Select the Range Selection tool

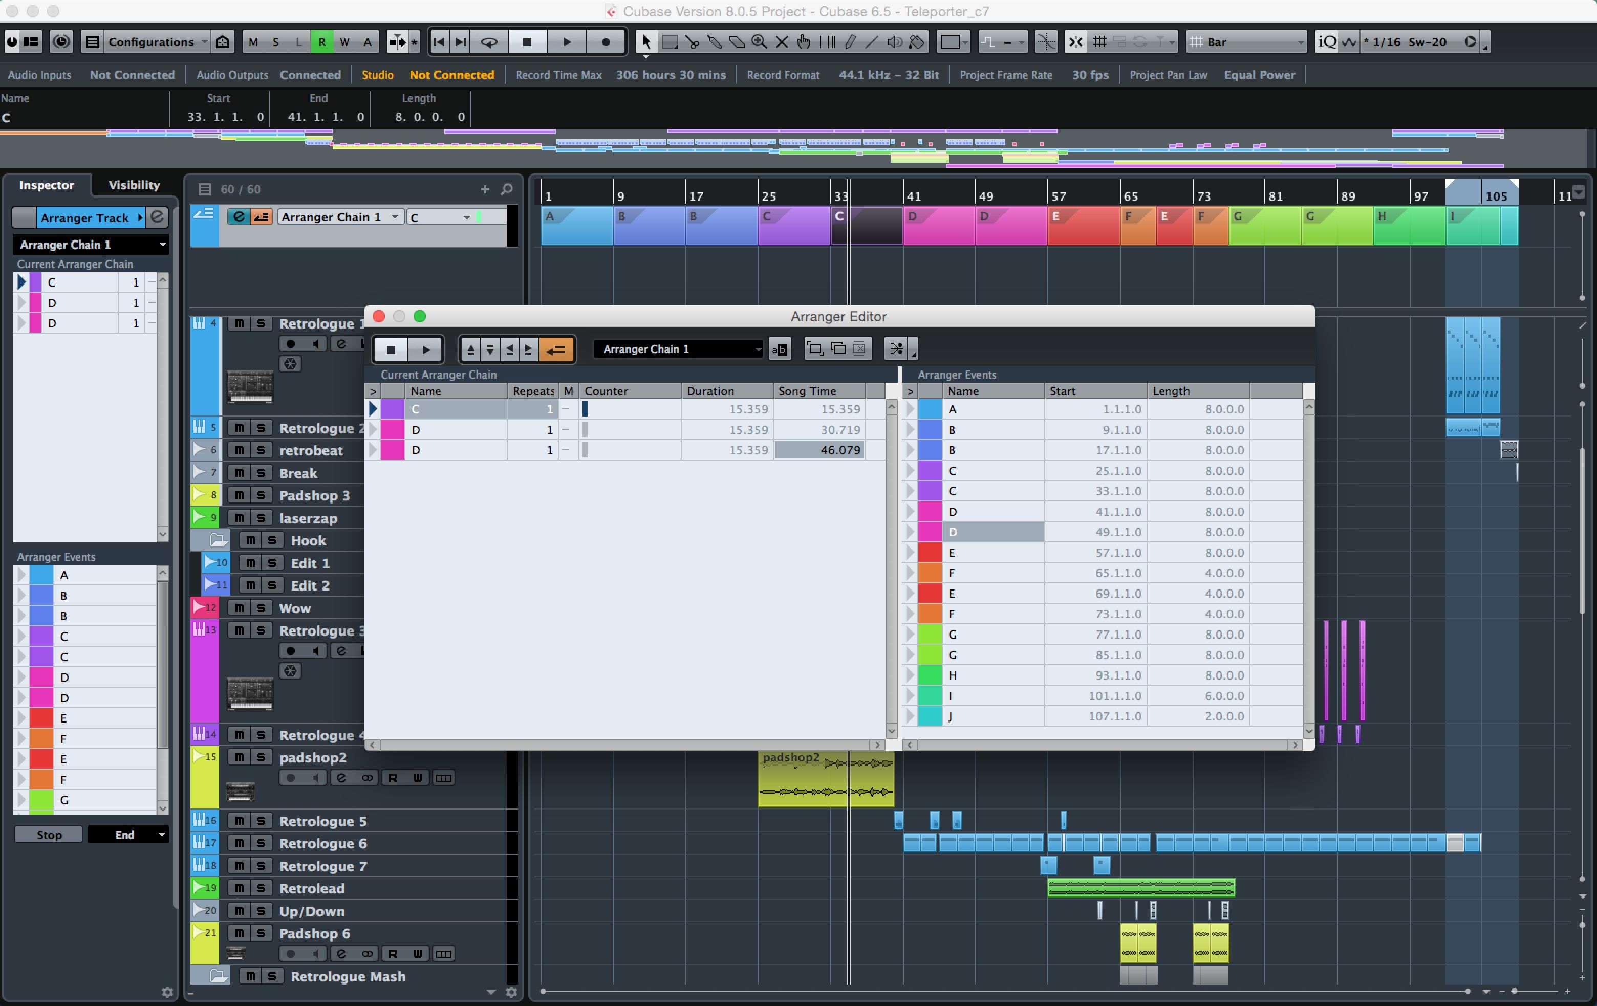[670, 42]
